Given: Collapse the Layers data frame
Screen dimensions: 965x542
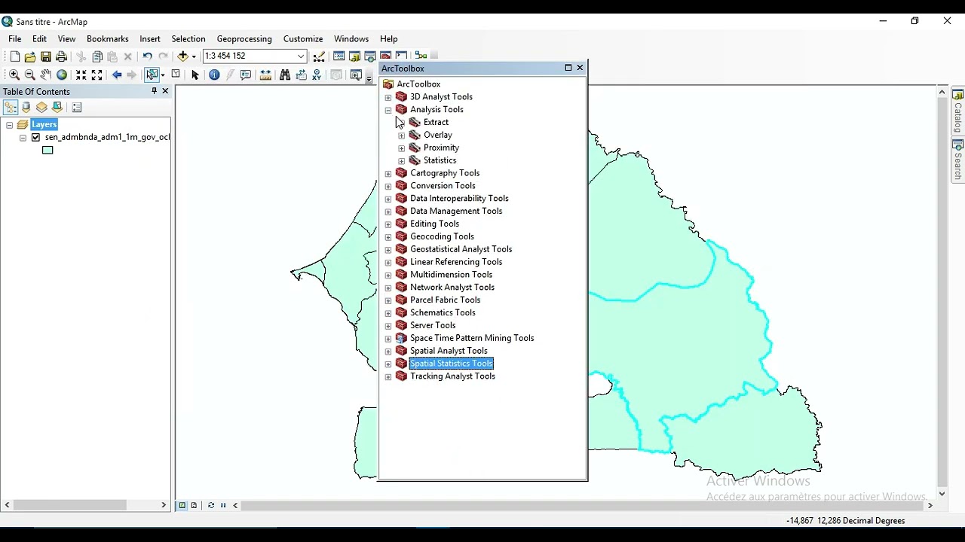Looking at the screenshot, I should click(x=10, y=125).
